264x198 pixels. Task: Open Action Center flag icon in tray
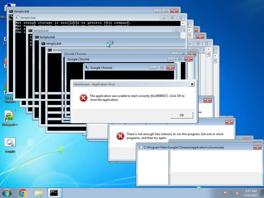[226, 193]
